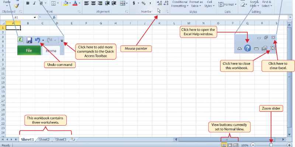Click the greyed Redo arrow in the magnified toolbar
The height and width of the screenshot is (147, 295).
point(49,40)
